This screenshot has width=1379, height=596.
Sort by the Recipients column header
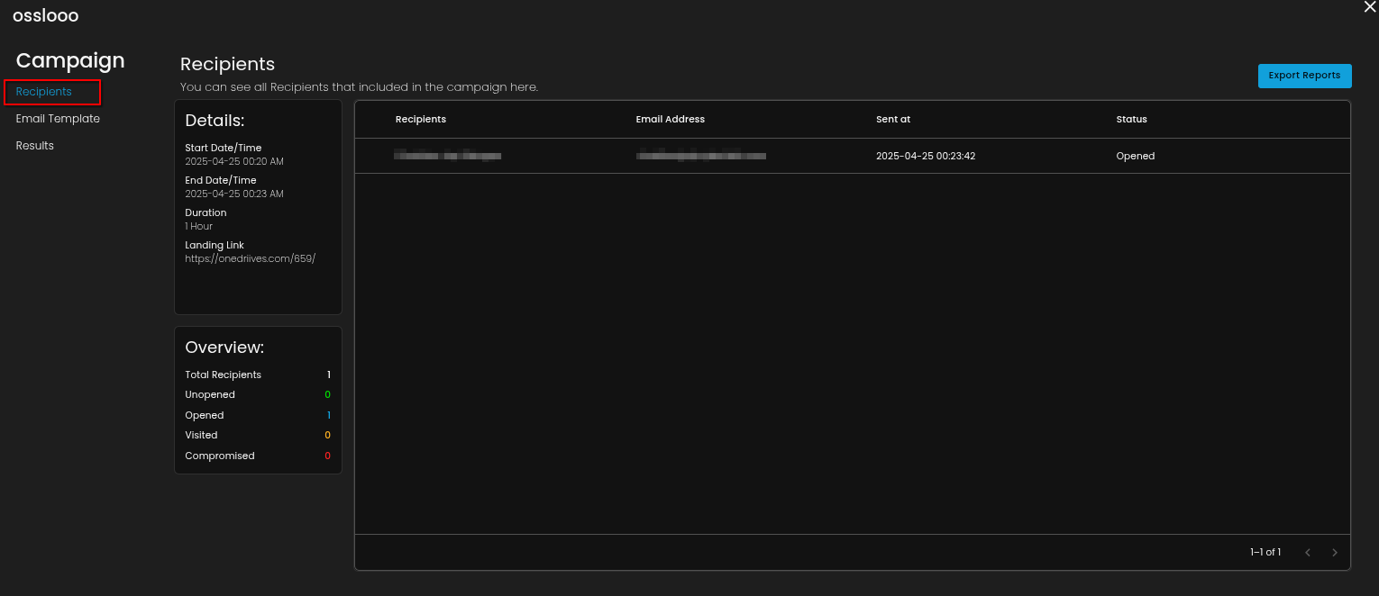click(421, 119)
